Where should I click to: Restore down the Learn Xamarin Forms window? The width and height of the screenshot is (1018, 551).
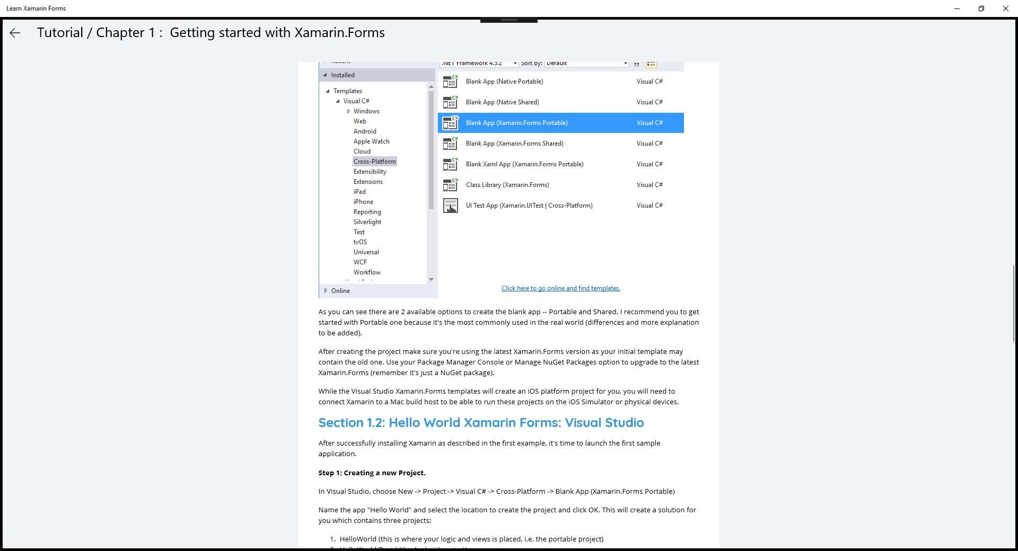click(981, 8)
